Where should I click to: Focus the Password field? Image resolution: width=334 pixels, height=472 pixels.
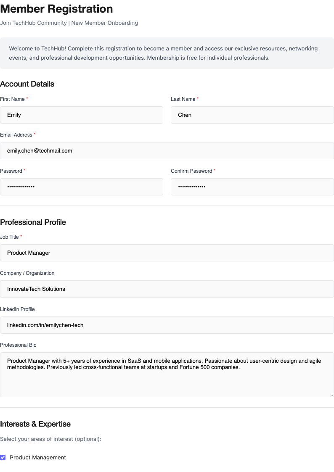82,187
